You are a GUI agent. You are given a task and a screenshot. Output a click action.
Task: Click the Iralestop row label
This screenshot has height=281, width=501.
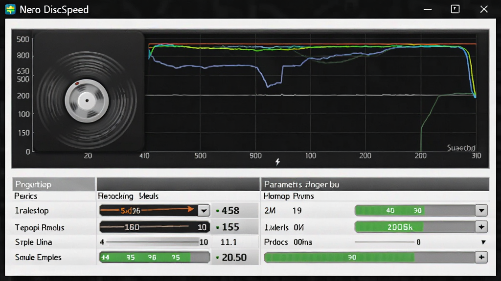click(32, 211)
